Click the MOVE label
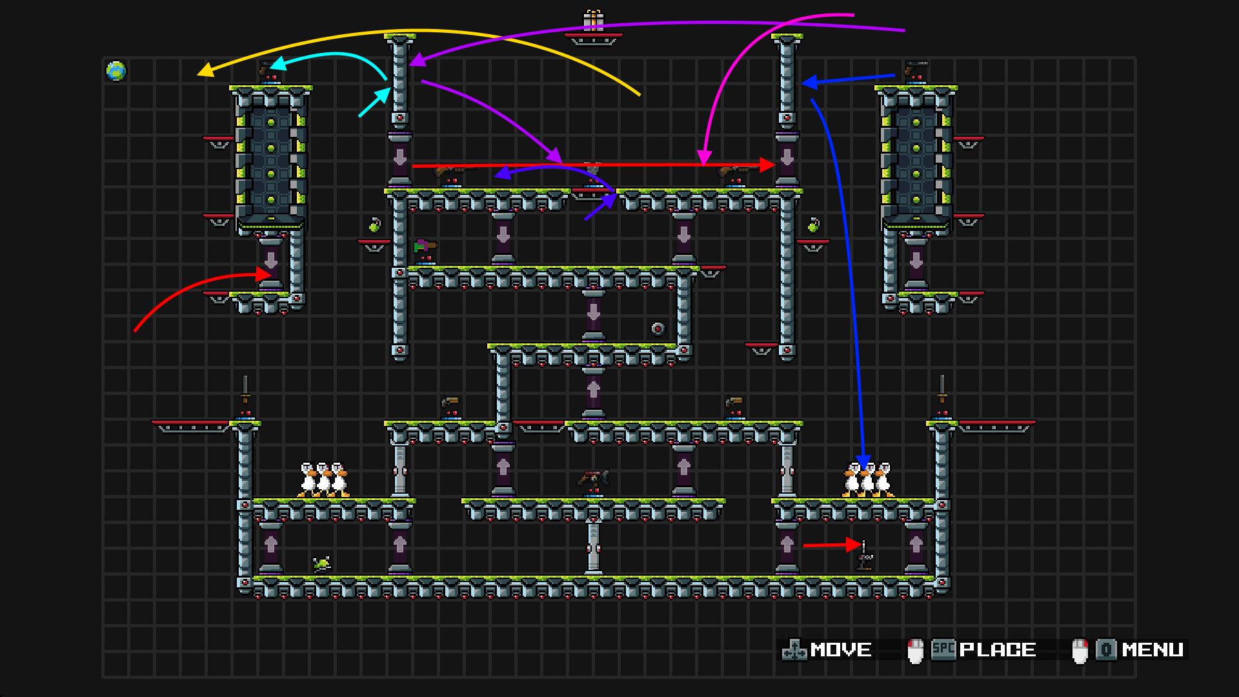 (x=840, y=650)
